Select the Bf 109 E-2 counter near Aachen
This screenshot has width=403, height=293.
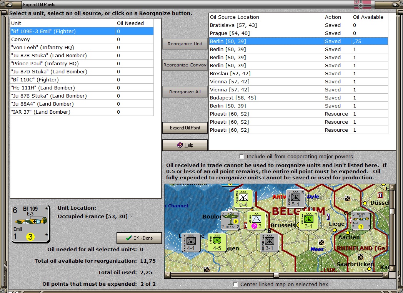pos(361,220)
